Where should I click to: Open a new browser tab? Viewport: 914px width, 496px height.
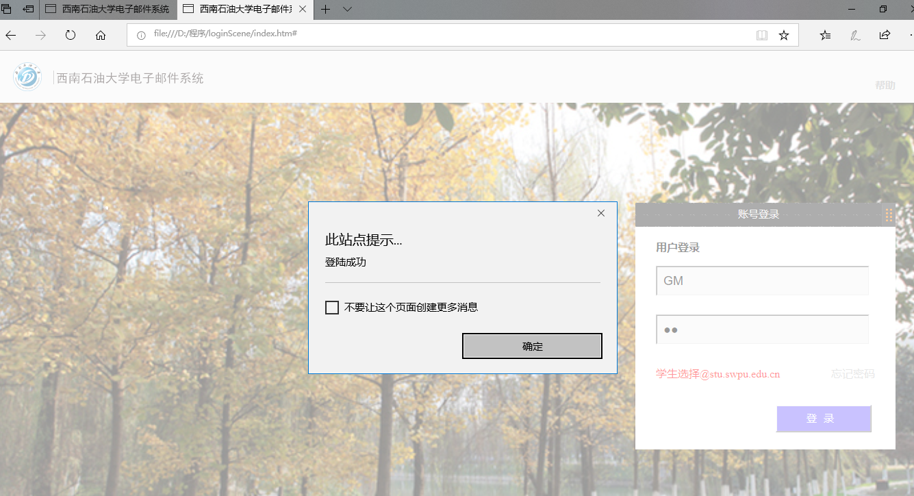click(x=326, y=9)
